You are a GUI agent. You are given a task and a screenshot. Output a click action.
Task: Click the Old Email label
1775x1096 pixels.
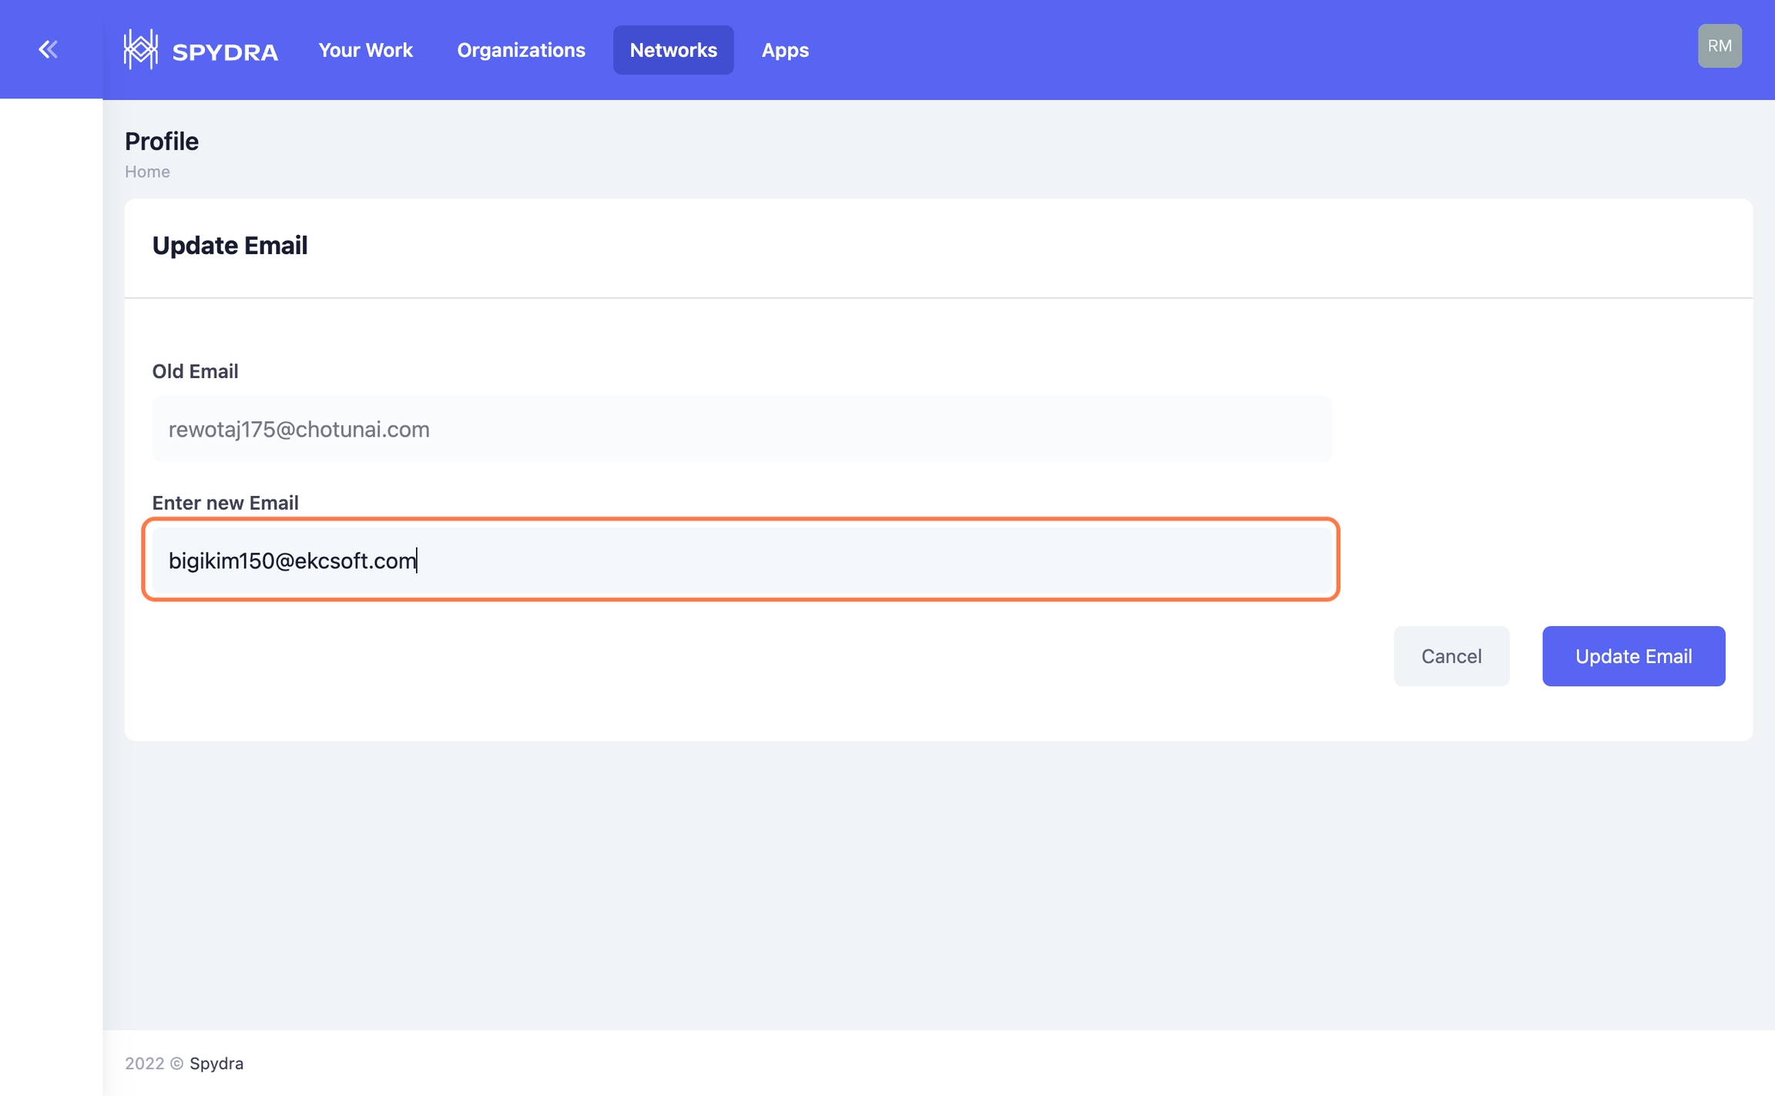click(195, 371)
